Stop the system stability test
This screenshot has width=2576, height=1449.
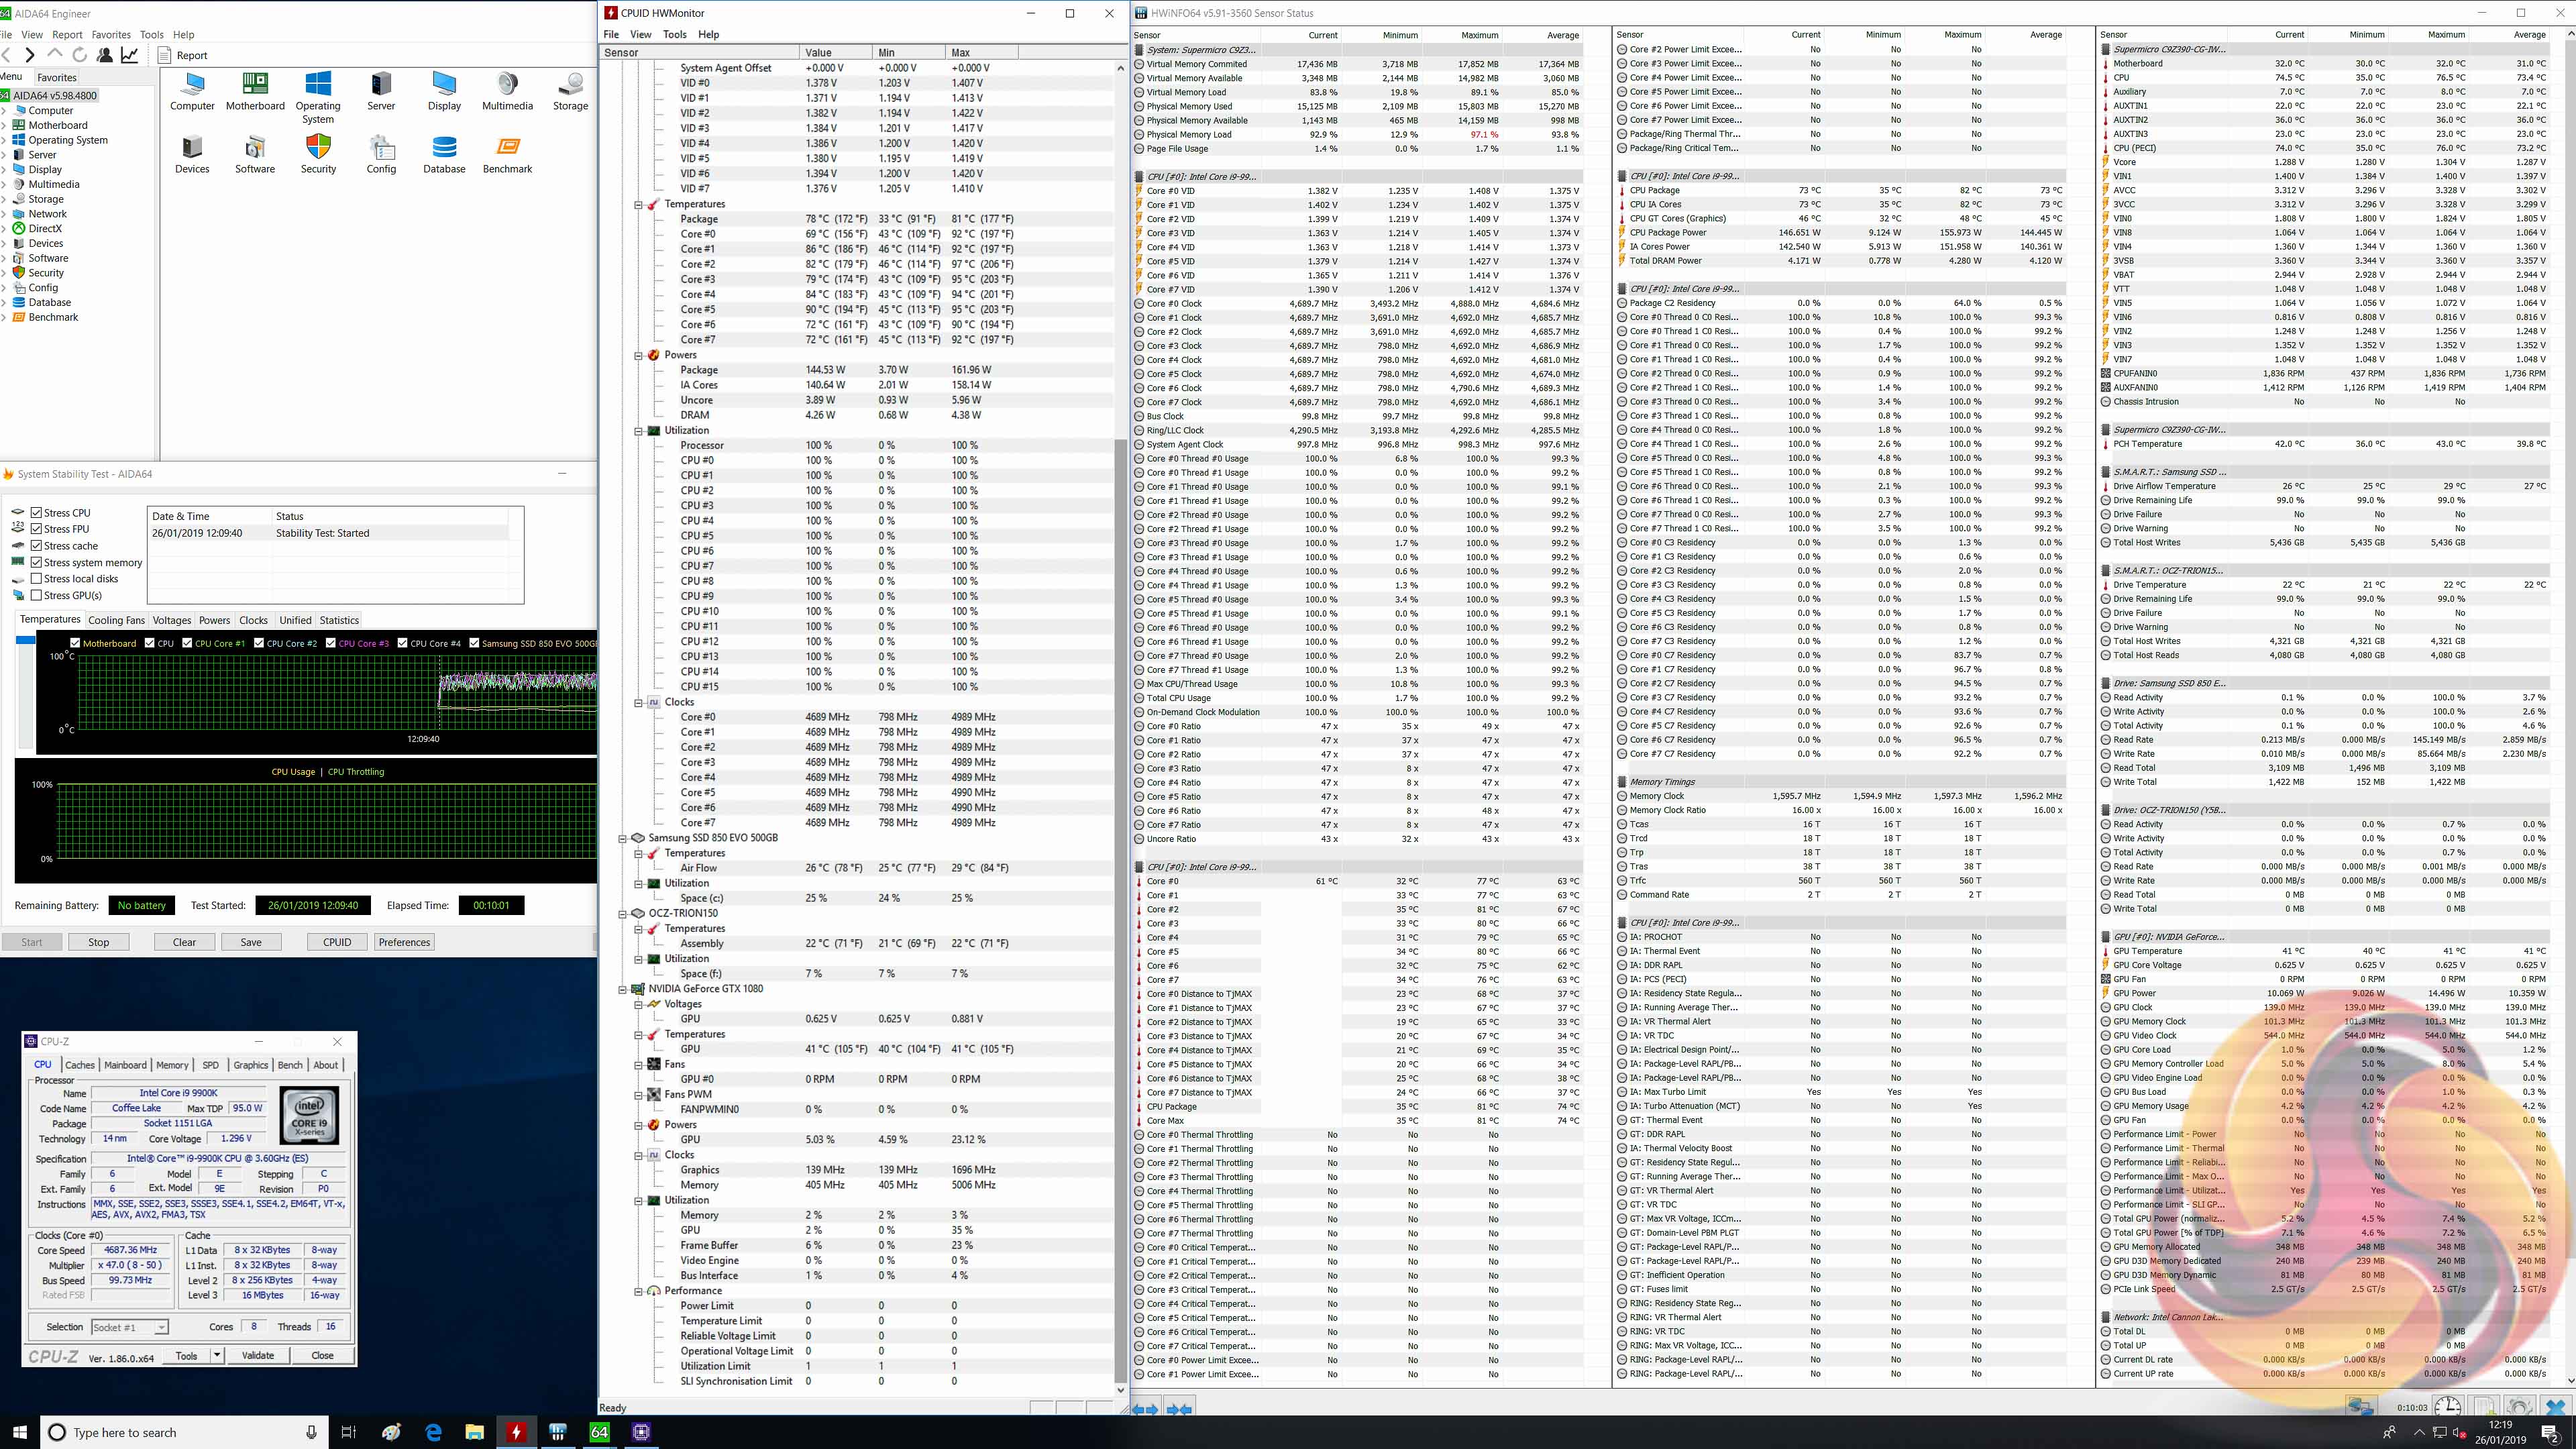(98, 942)
